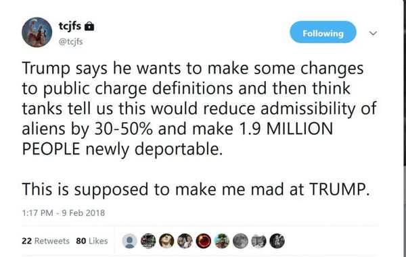Open the tcjfs nebula profile picture
The width and height of the screenshot is (406, 257).
pos(37,32)
